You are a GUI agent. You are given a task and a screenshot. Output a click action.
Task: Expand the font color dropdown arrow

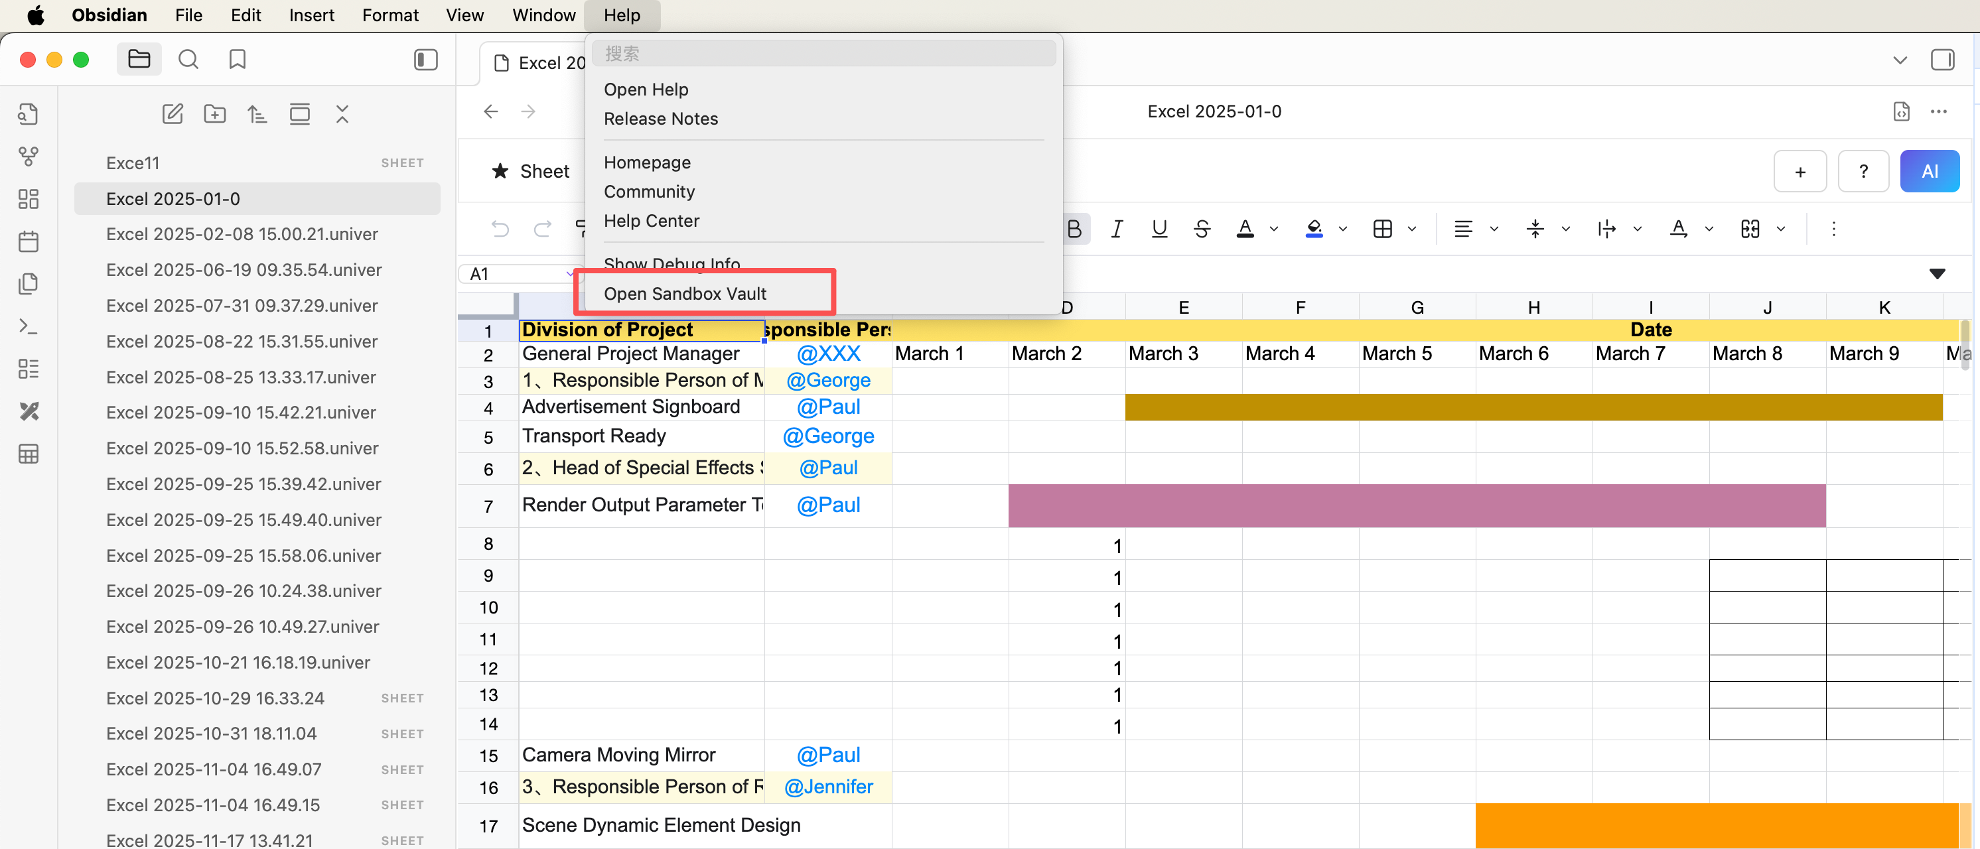(x=1273, y=228)
